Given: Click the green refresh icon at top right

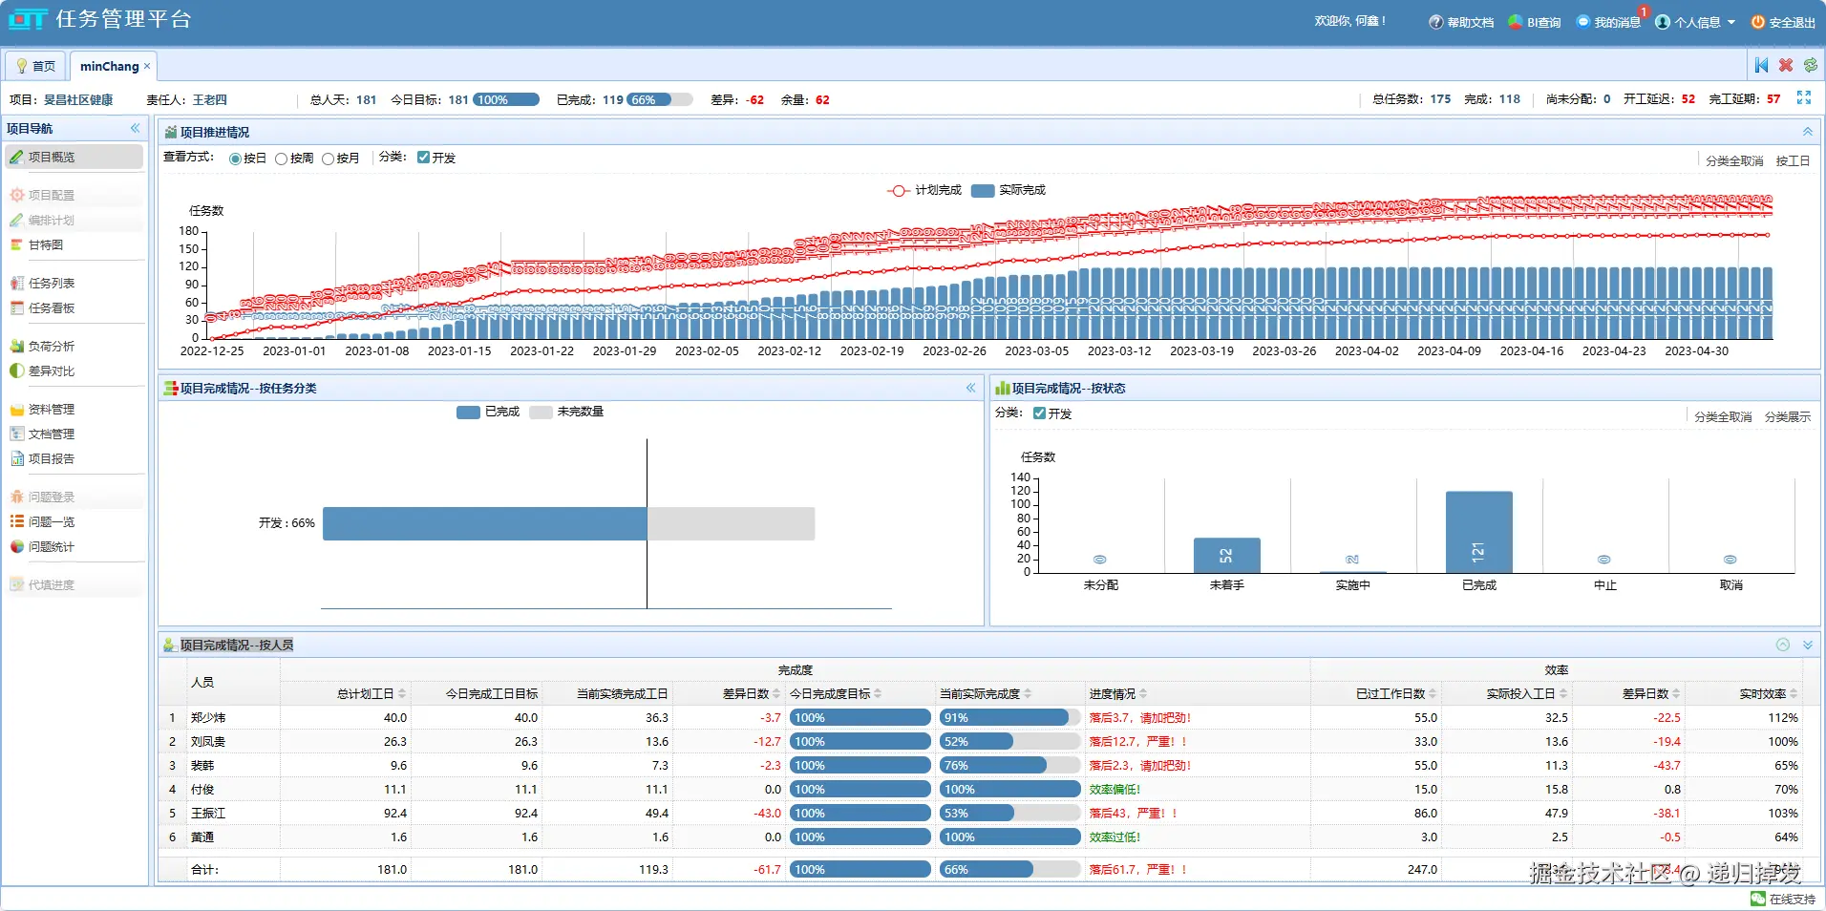Looking at the screenshot, I should 1811,65.
